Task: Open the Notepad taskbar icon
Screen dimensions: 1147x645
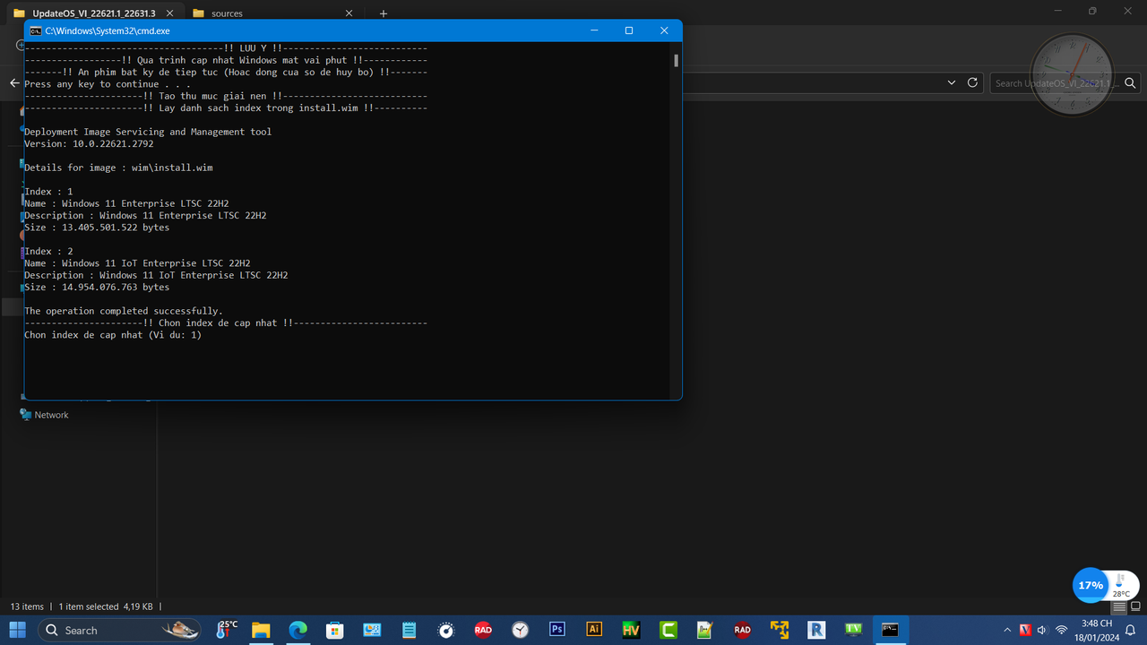Action: click(x=409, y=630)
